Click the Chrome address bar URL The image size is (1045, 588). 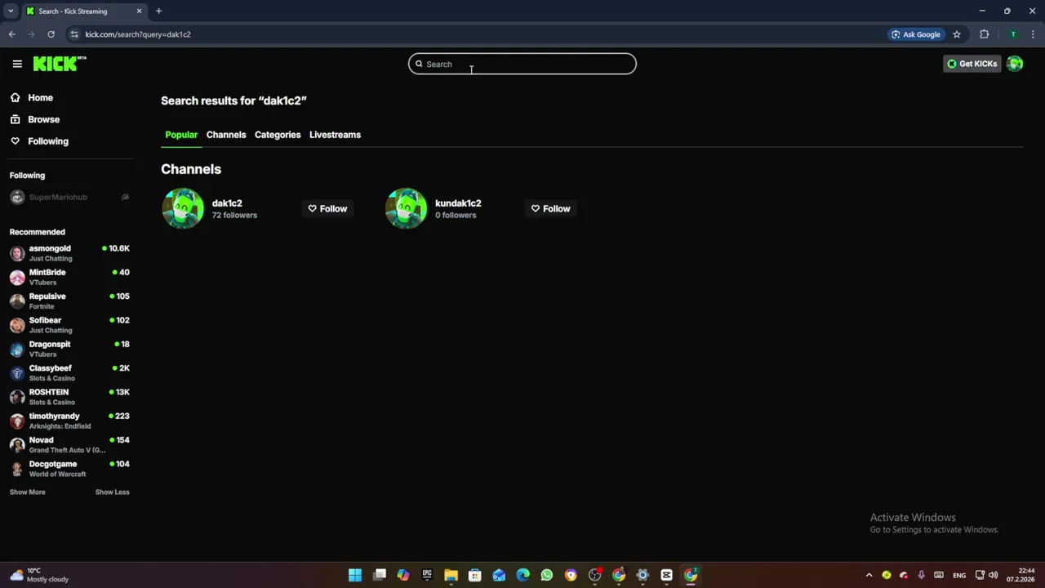tap(138, 34)
